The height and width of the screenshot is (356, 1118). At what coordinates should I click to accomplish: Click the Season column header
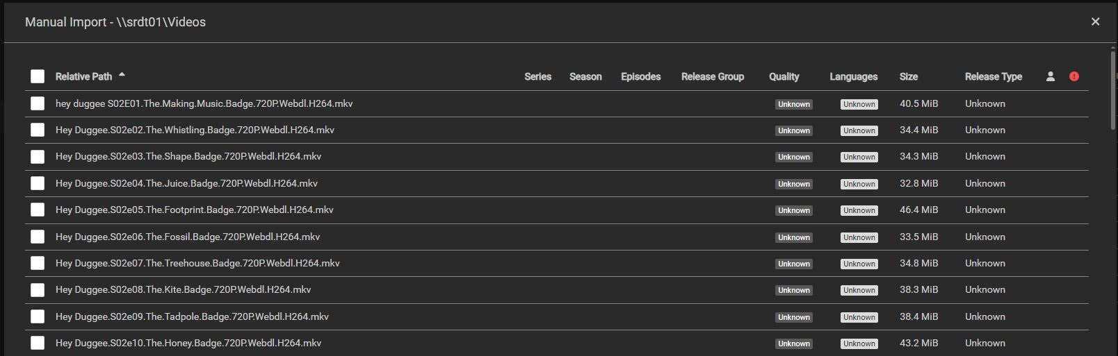coord(585,76)
